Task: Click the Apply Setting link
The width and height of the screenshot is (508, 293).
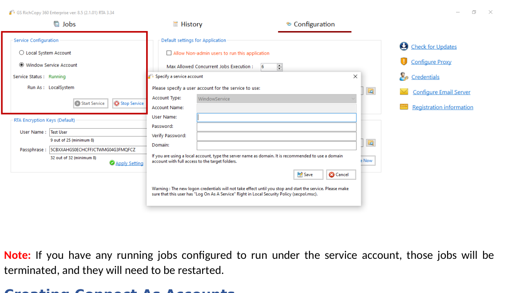Action: pos(129,163)
